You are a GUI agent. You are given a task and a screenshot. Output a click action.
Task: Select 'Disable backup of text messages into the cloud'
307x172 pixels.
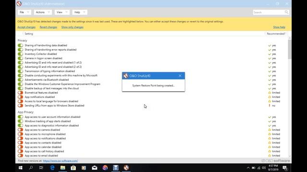click(52, 88)
